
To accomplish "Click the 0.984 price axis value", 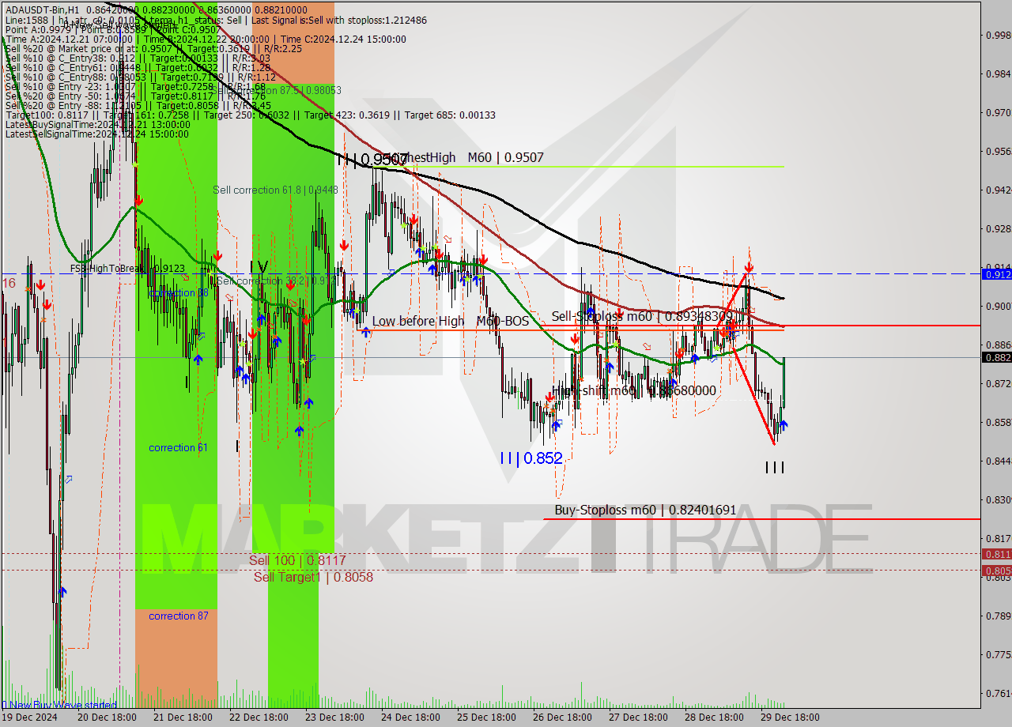I will (x=998, y=73).
